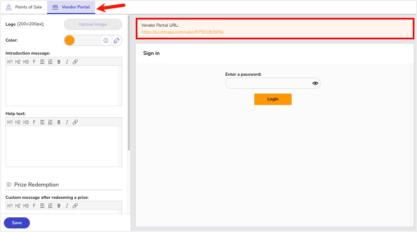417x232 pixels.
Task: Click the Enter a password field
Action: 268,84
